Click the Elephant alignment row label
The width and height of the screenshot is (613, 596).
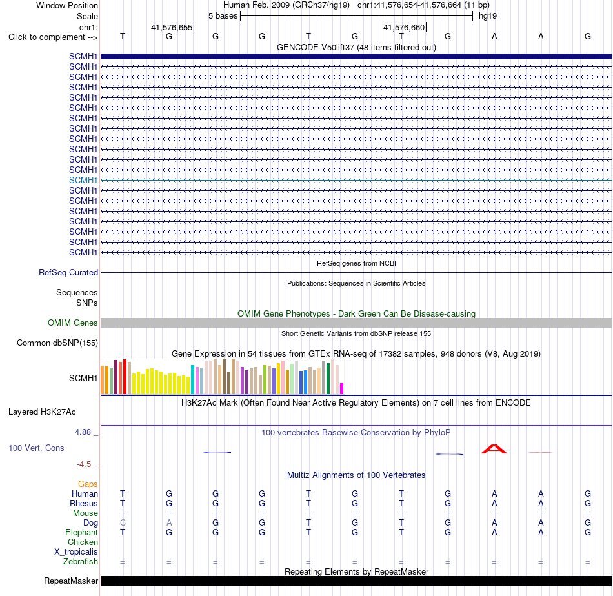pos(81,532)
